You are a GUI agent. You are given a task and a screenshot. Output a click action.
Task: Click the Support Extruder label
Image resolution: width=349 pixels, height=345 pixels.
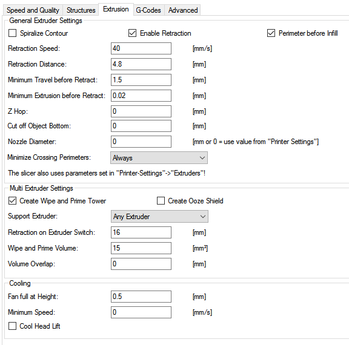[33, 216]
